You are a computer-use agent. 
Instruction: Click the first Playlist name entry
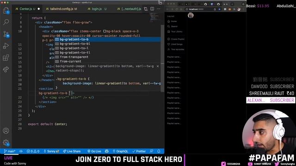pos(174,57)
